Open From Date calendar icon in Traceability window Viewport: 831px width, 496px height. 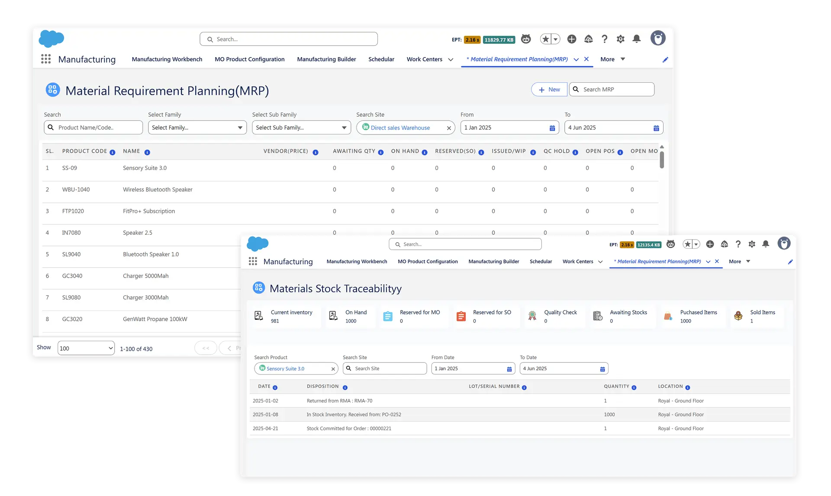tap(509, 369)
